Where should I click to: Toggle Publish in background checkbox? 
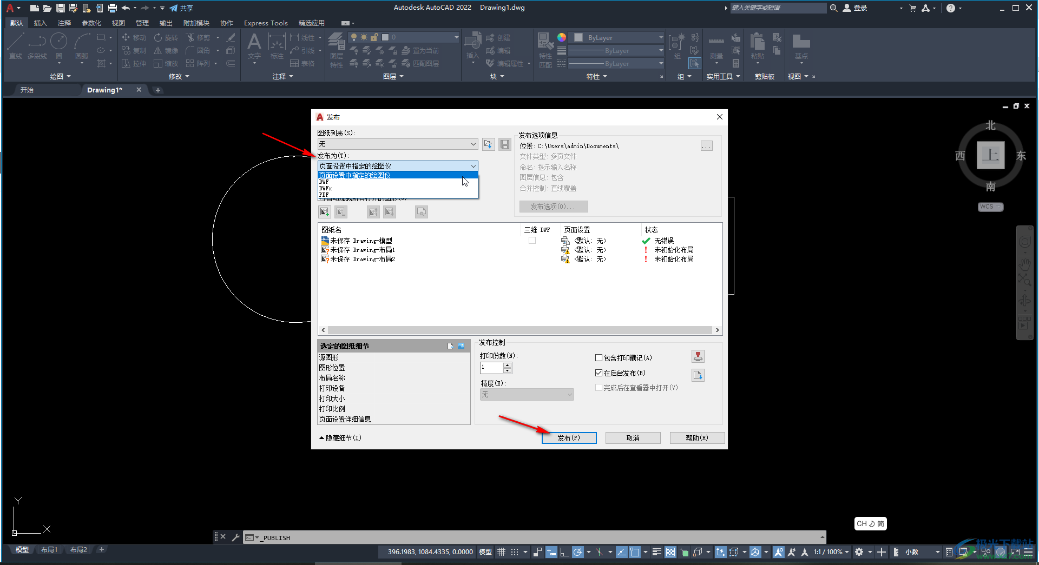click(599, 373)
